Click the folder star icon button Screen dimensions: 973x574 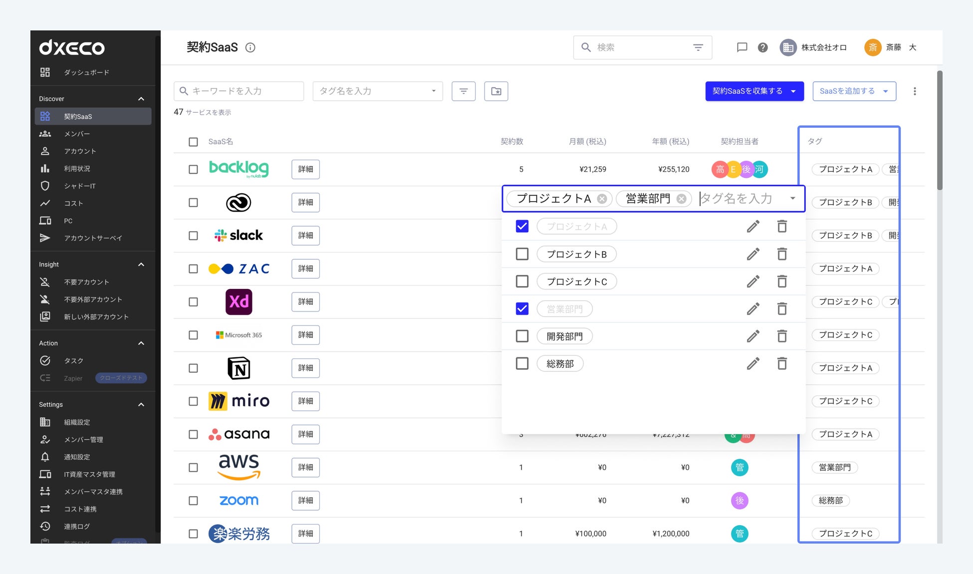point(496,91)
